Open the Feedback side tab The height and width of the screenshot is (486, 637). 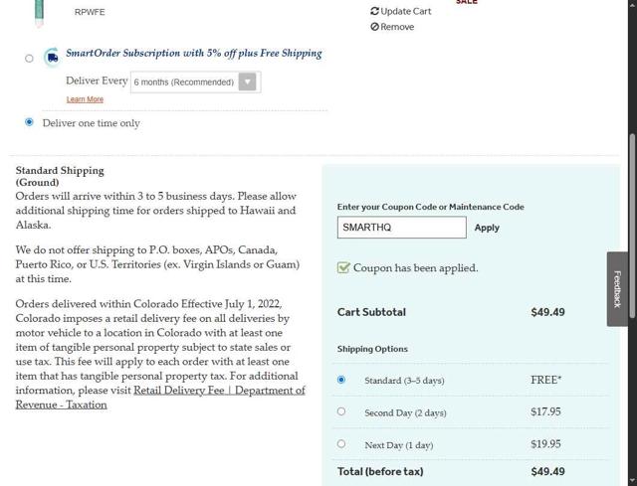click(617, 288)
